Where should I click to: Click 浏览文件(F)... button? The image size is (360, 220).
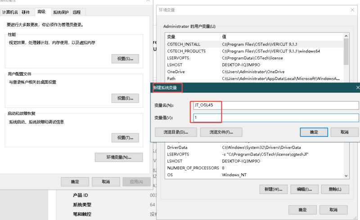pos(220,132)
